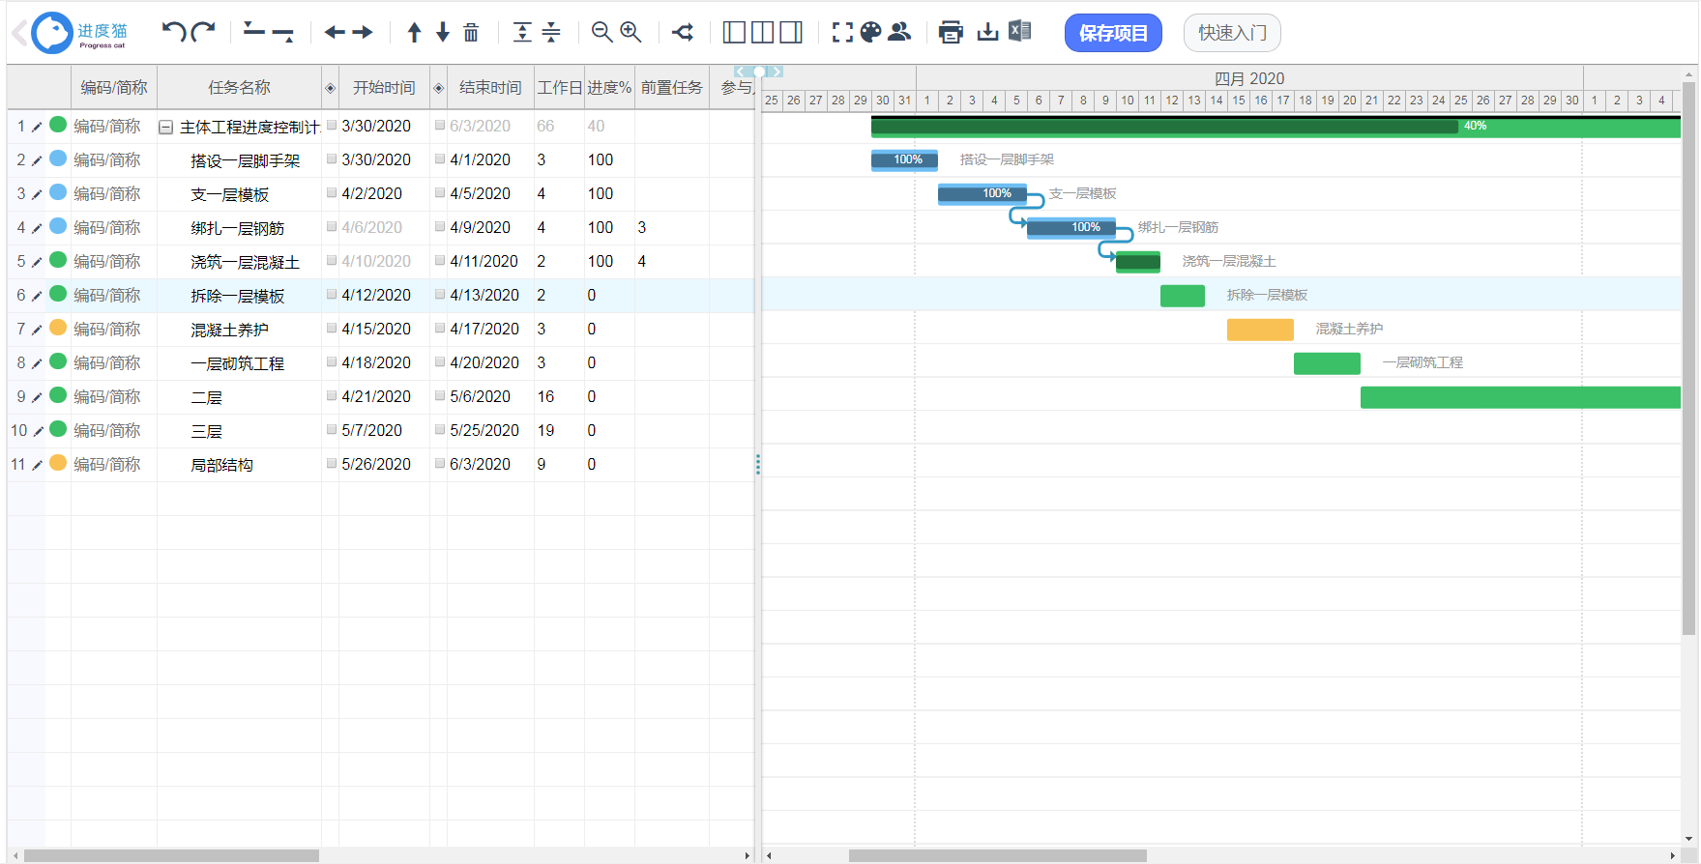Click the 任务名称 column header

click(x=240, y=88)
